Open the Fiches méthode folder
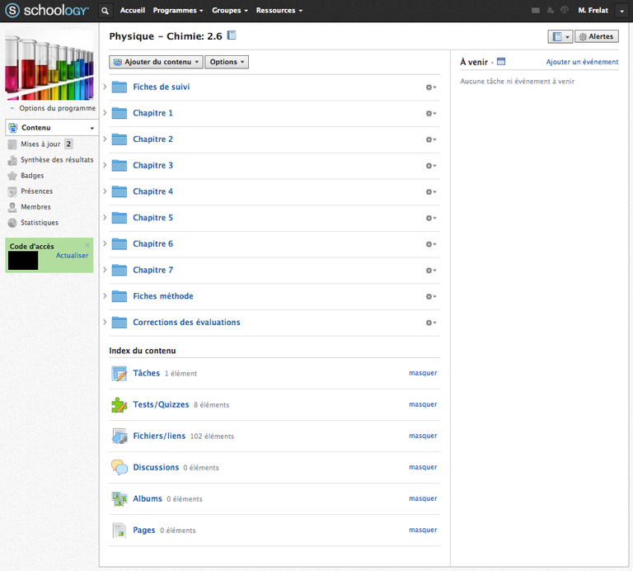This screenshot has width=633, height=571. (x=162, y=296)
